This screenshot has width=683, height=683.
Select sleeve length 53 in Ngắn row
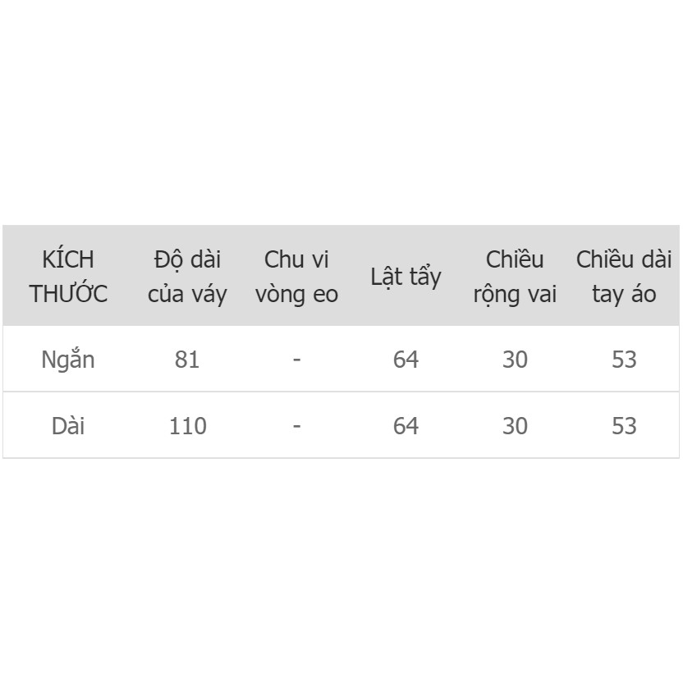(624, 360)
